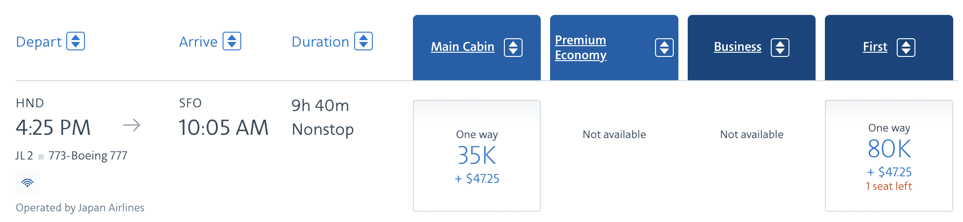Click the sort arrows icon beside Arrive
The height and width of the screenshot is (222, 963).
[232, 41]
